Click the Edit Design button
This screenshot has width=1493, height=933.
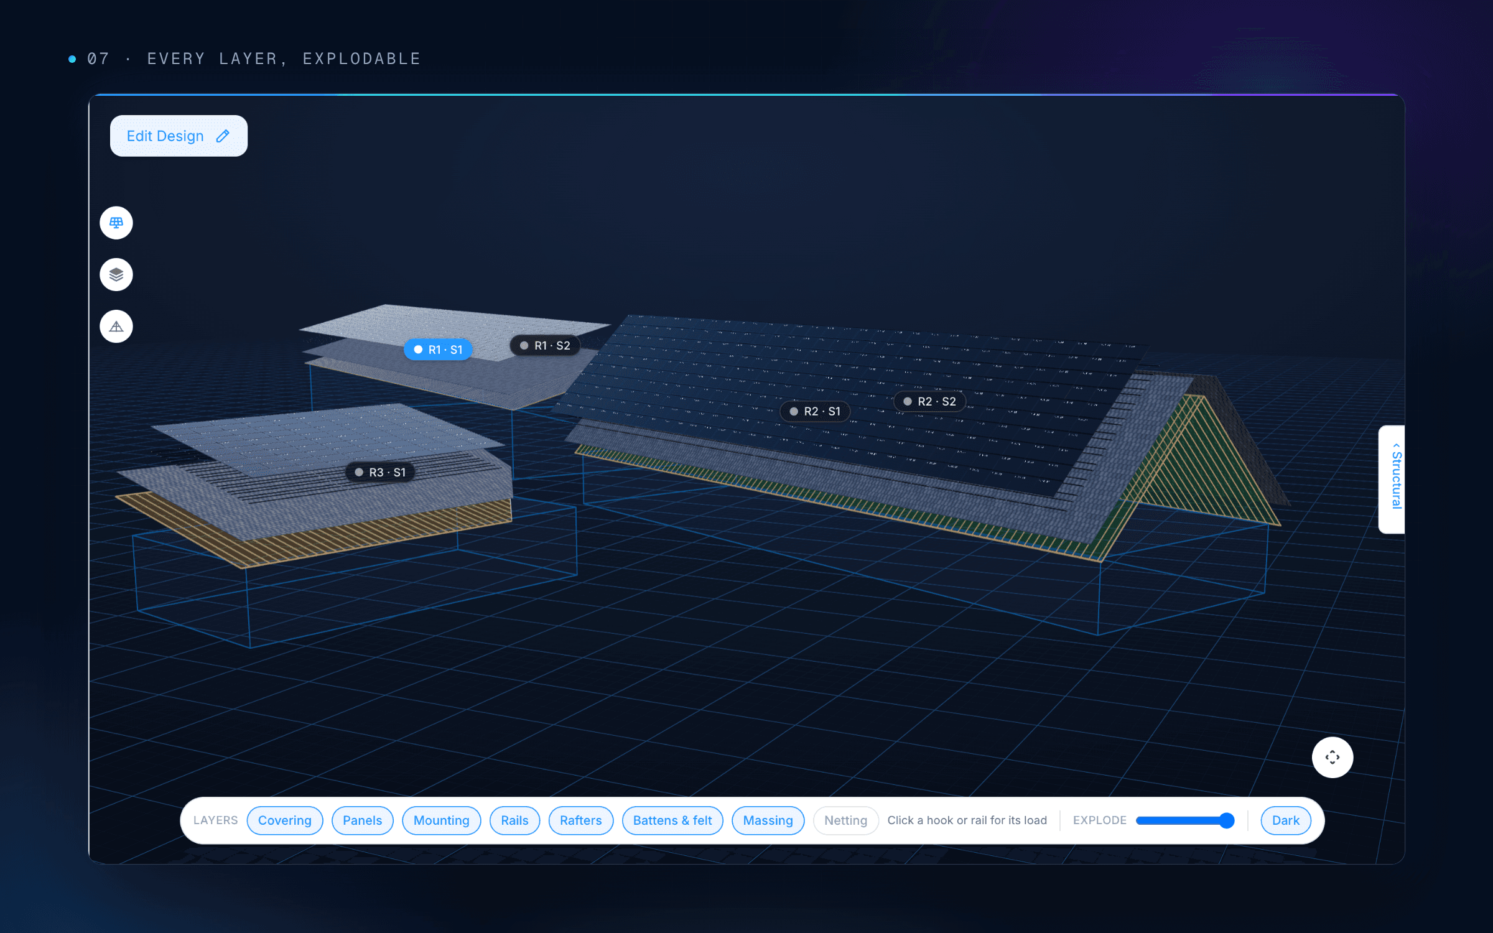click(x=179, y=136)
